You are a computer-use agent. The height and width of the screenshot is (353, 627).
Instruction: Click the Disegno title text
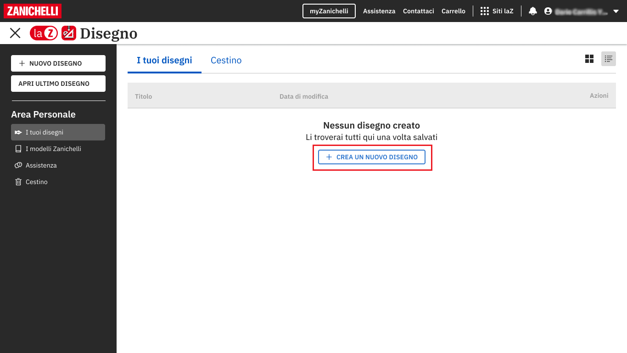click(x=109, y=34)
